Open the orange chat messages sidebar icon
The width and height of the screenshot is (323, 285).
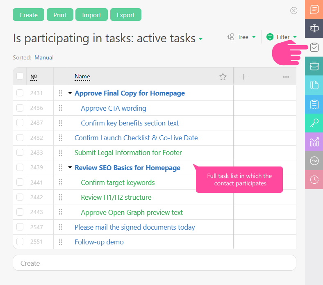coord(314,9)
